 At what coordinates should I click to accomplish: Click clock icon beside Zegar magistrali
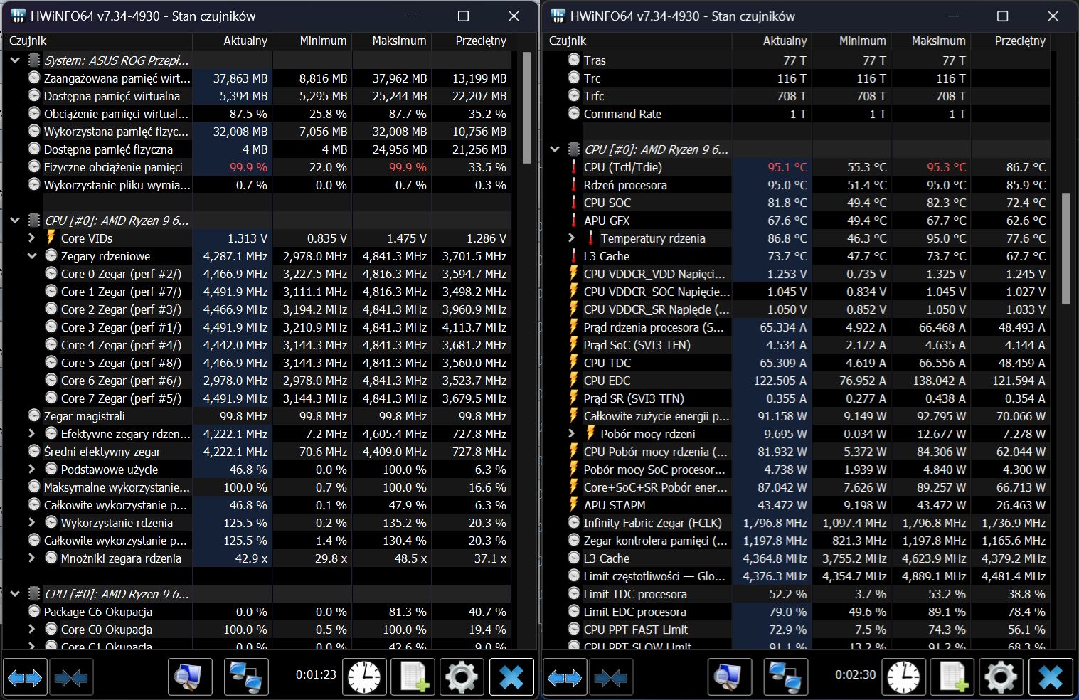33,415
